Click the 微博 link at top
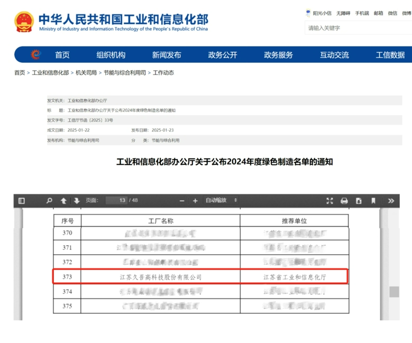Image resolution: width=412 pixels, height=343 pixels. 407,13
